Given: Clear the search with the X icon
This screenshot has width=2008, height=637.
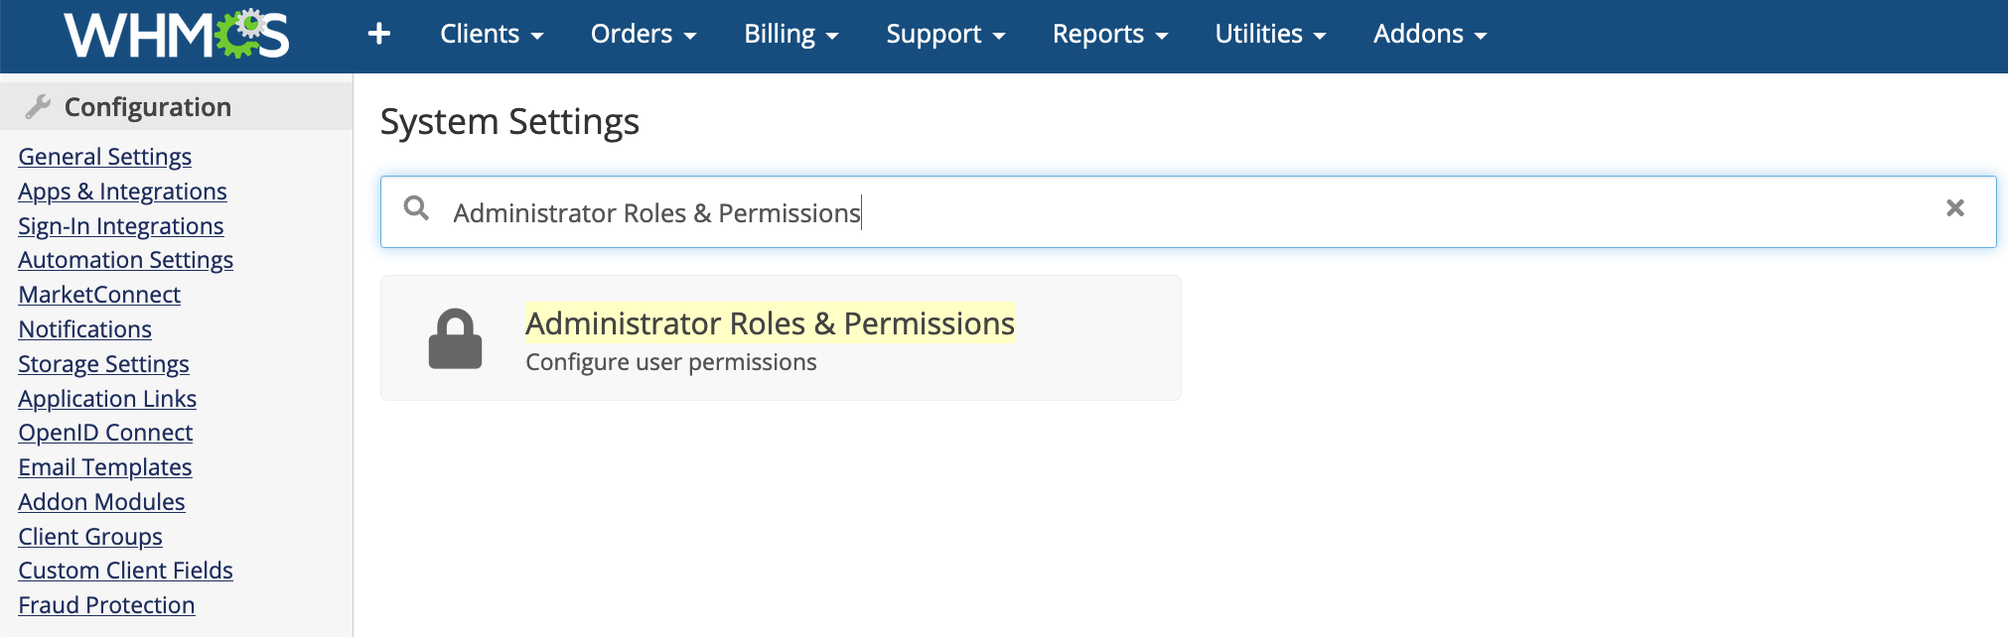Looking at the screenshot, I should 1954,208.
